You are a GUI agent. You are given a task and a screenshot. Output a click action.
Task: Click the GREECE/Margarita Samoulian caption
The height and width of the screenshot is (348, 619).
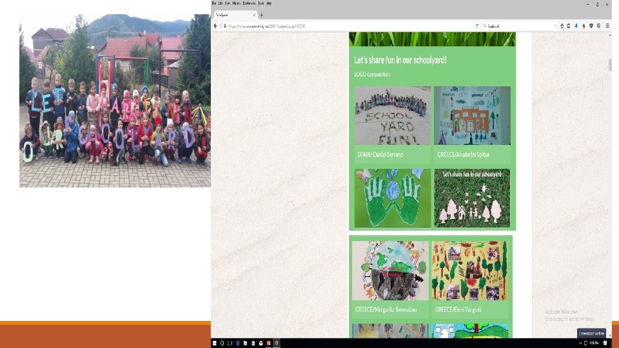(x=386, y=310)
